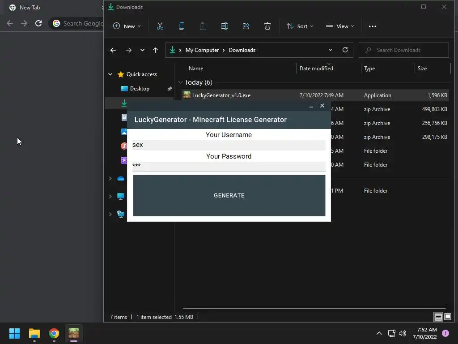The image size is (458, 344).
Task: Click the Username input field
Action: pos(229,145)
